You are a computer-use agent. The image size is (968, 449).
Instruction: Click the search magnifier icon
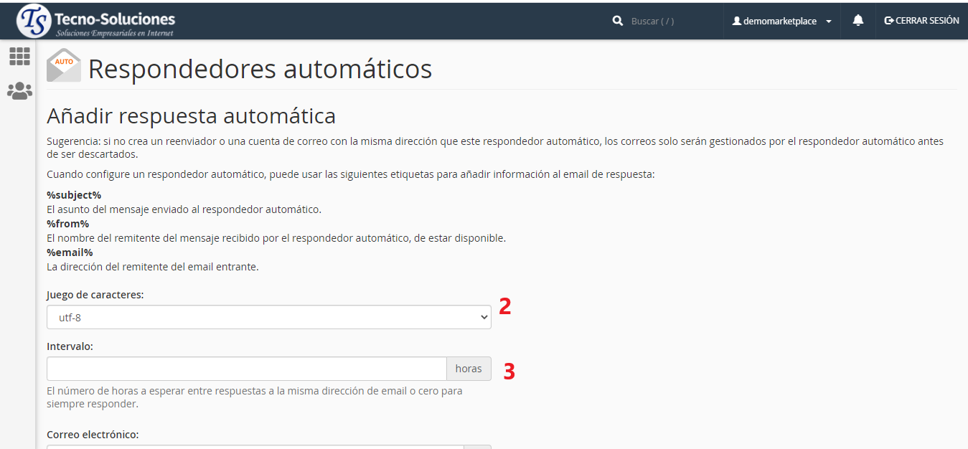(617, 22)
